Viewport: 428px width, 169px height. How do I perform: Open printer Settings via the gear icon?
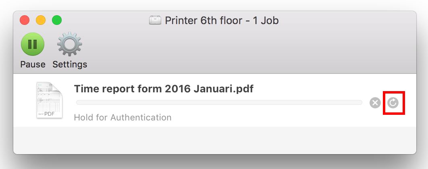[70, 44]
